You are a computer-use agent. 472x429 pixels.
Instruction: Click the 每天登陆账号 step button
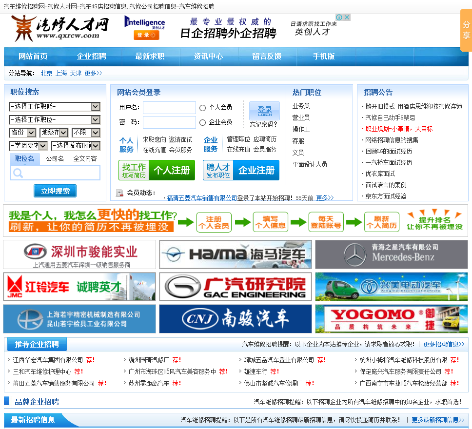point(326,222)
